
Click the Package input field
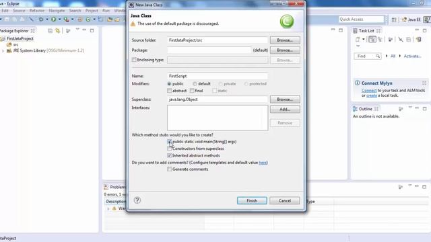tap(209, 50)
